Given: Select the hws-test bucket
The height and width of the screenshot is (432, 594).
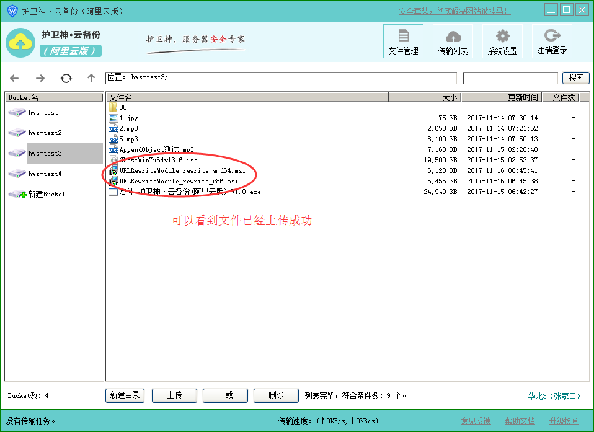Looking at the screenshot, I should [x=43, y=112].
